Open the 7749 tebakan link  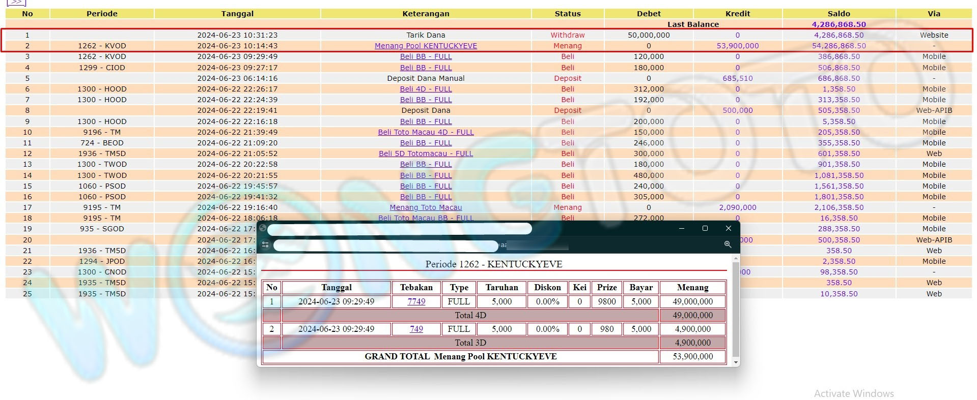coord(416,301)
